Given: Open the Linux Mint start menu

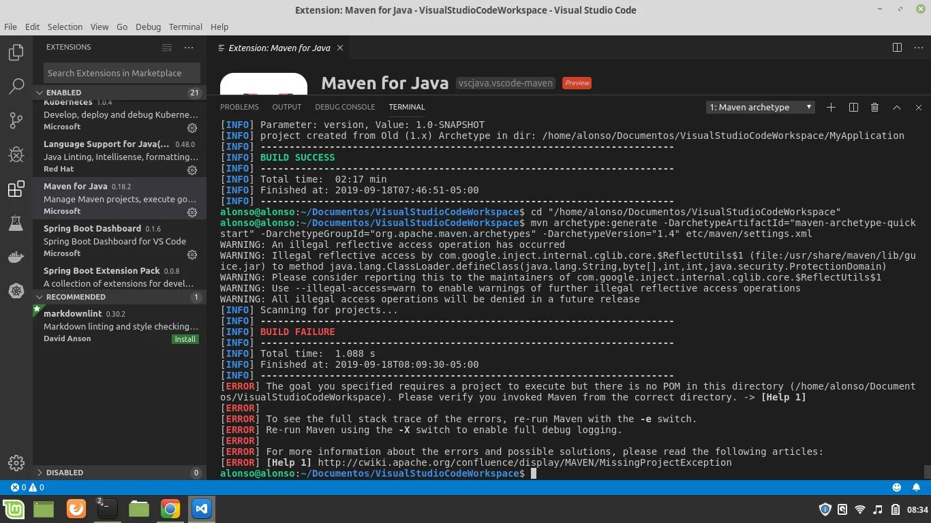Looking at the screenshot, I should click(14, 509).
